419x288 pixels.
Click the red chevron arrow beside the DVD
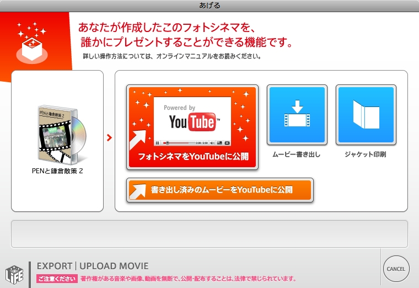tap(109, 138)
